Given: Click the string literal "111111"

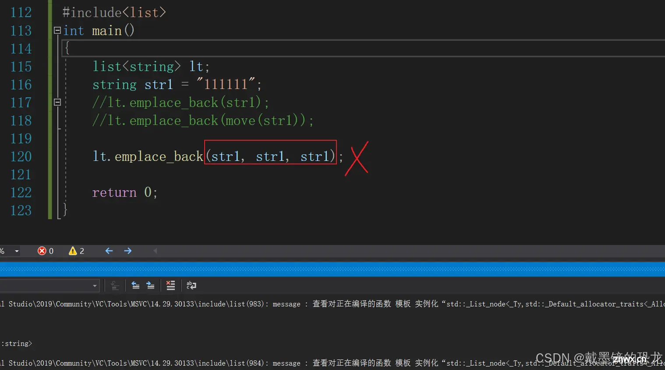Looking at the screenshot, I should [x=226, y=84].
